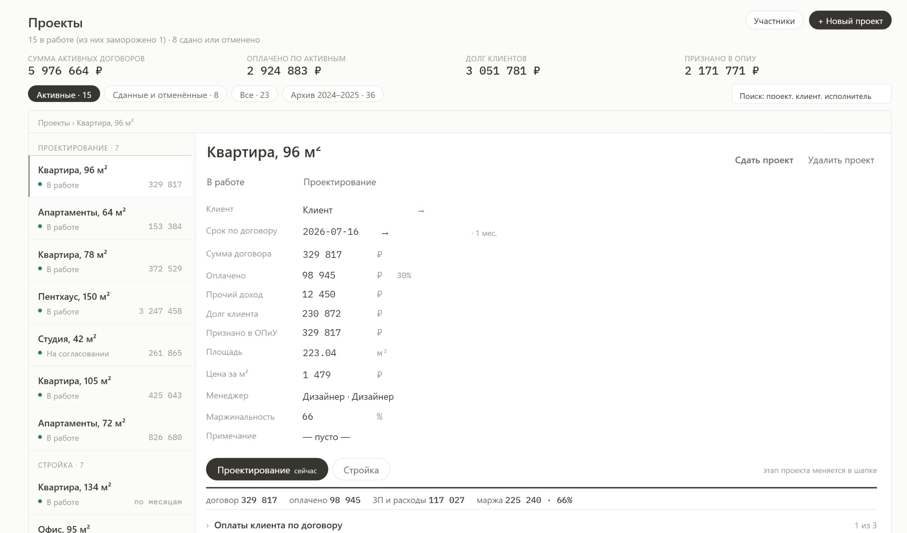Viewport: 907px width, 533px height.
Task: Select Пентхаус, 150 м² project
Action: (x=110, y=303)
